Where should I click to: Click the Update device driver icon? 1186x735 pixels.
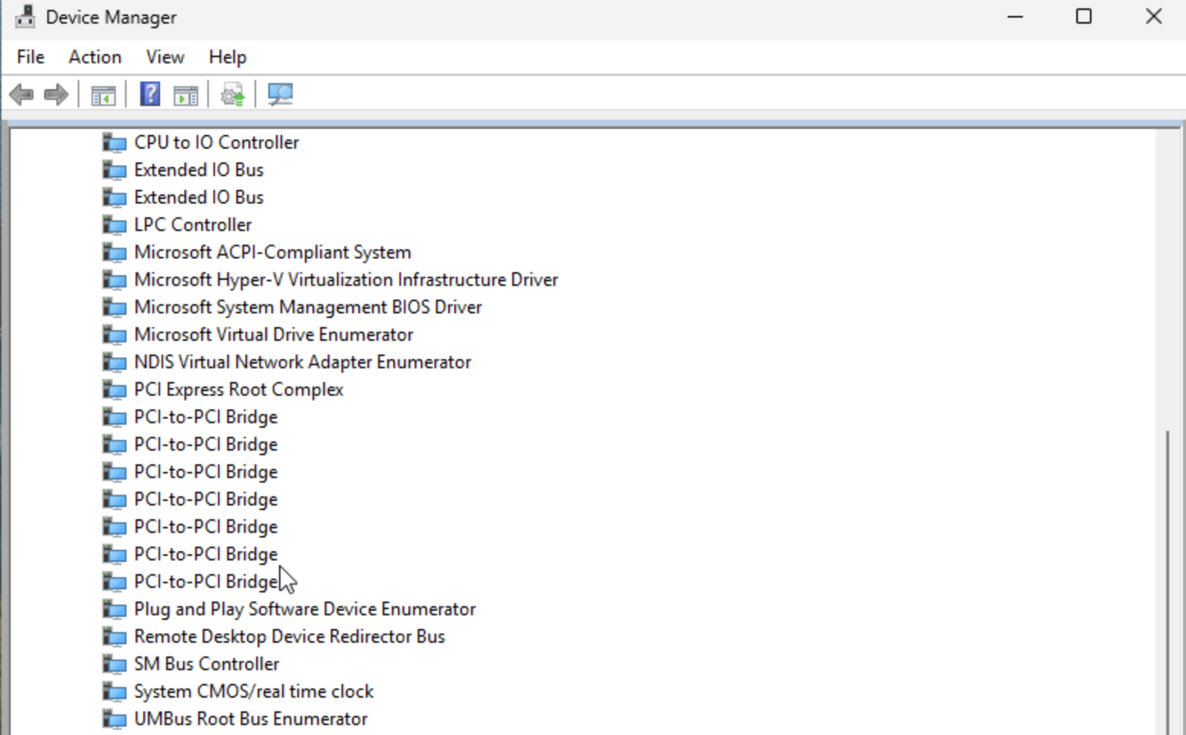(232, 95)
